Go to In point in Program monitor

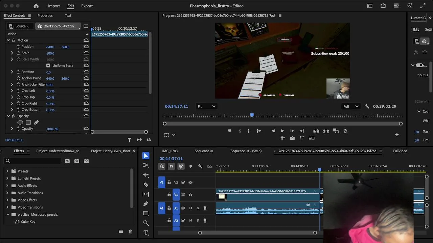click(x=259, y=131)
